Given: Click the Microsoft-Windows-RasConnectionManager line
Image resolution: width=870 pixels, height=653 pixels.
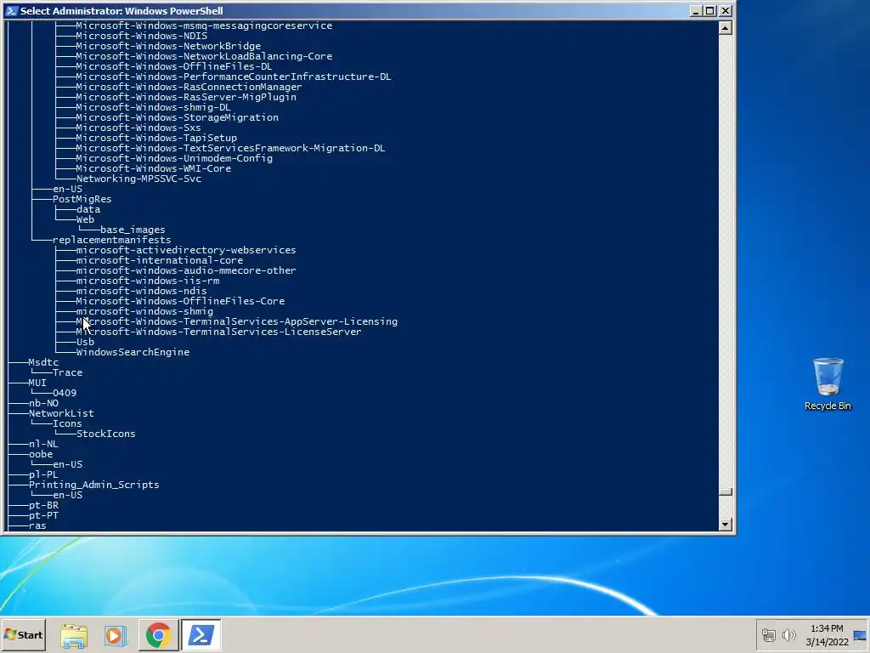Looking at the screenshot, I should click(x=189, y=87).
